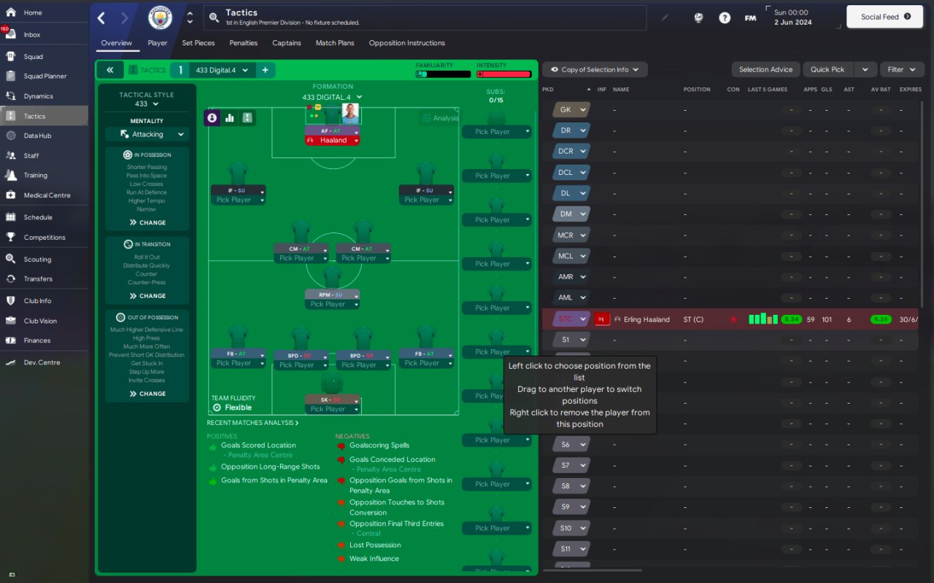Click CHANGE under In Transition

tap(147, 296)
